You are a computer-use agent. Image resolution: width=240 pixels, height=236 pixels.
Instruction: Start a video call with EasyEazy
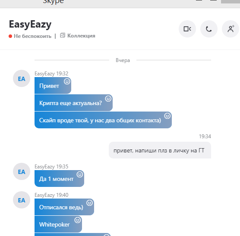click(187, 29)
